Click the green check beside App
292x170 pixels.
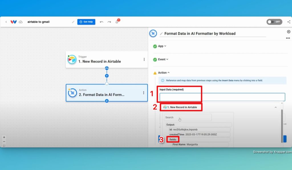coord(155,46)
